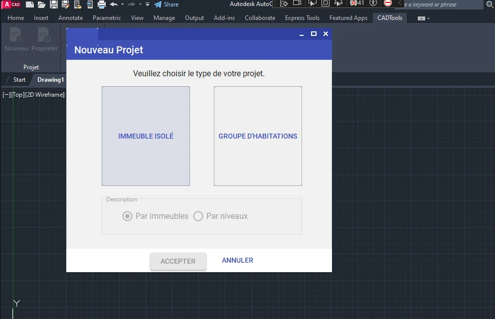Click the New drawing icon in quick access toolbar
Viewport: 495px width, 319px height.
pyautogui.click(x=30, y=4)
